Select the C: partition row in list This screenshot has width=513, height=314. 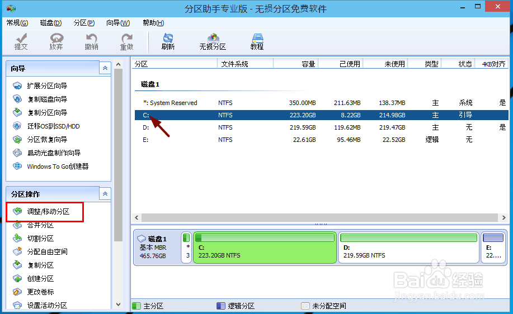[322, 115]
